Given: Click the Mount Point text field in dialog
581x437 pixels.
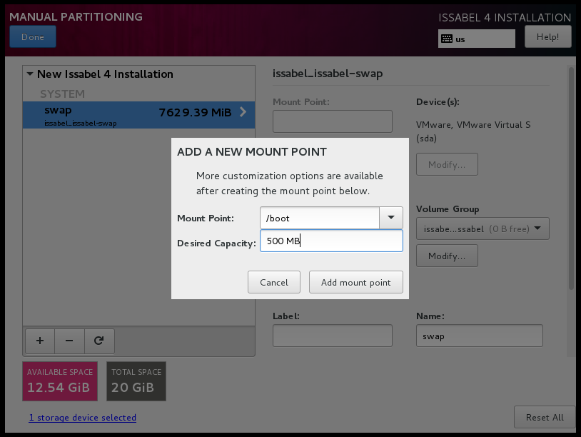Looking at the screenshot, I should coord(319,218).
